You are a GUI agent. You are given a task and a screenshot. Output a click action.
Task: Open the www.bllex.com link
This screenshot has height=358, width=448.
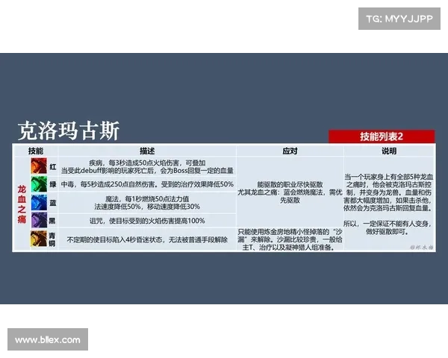pyautogui.click(x=48, y=340)
